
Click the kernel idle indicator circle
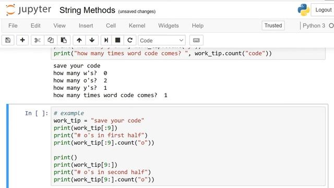click(331, 26)
